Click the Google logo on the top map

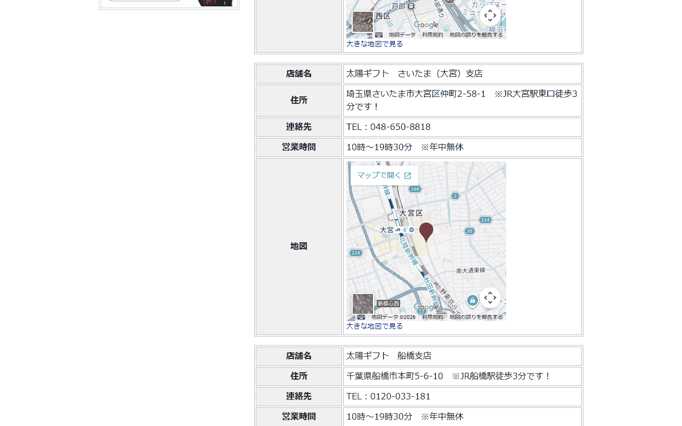point(426,25)
